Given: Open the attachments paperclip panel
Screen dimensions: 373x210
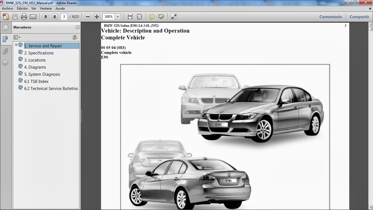Looking at the screenshot, I should click(5, 51).
